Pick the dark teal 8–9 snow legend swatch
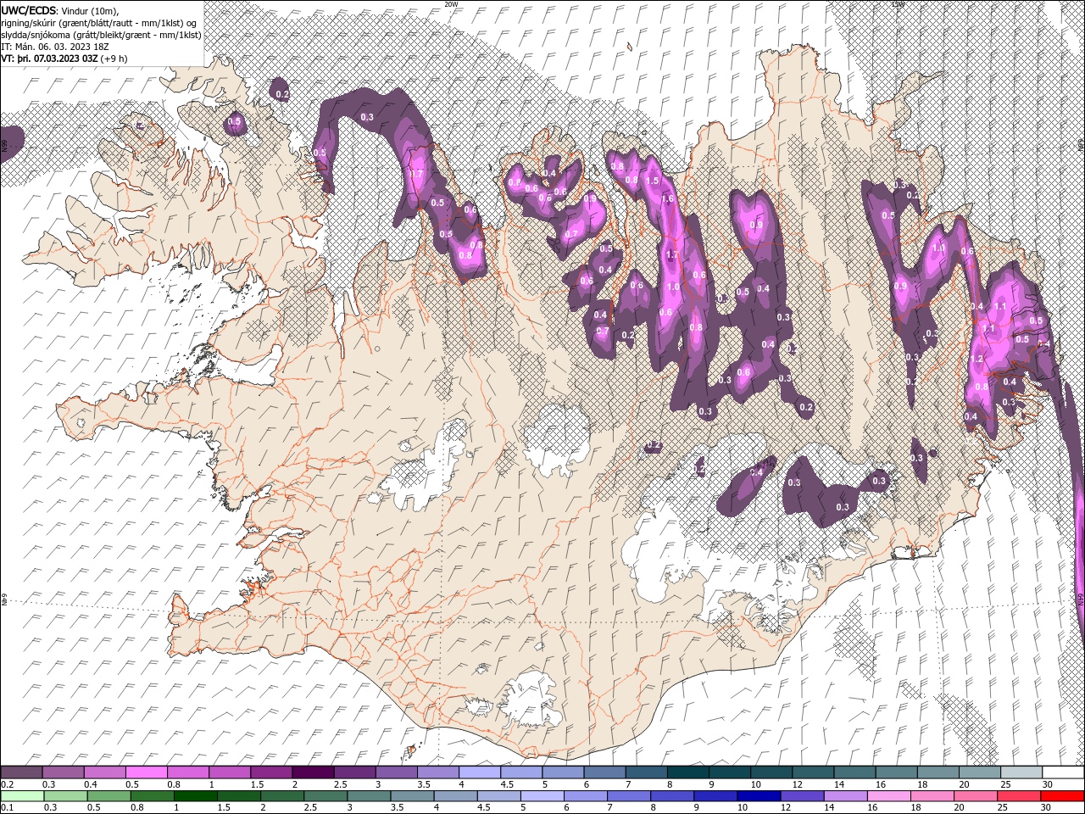The width and height of the screenshot is (1085, 814). tap(687, 772)
